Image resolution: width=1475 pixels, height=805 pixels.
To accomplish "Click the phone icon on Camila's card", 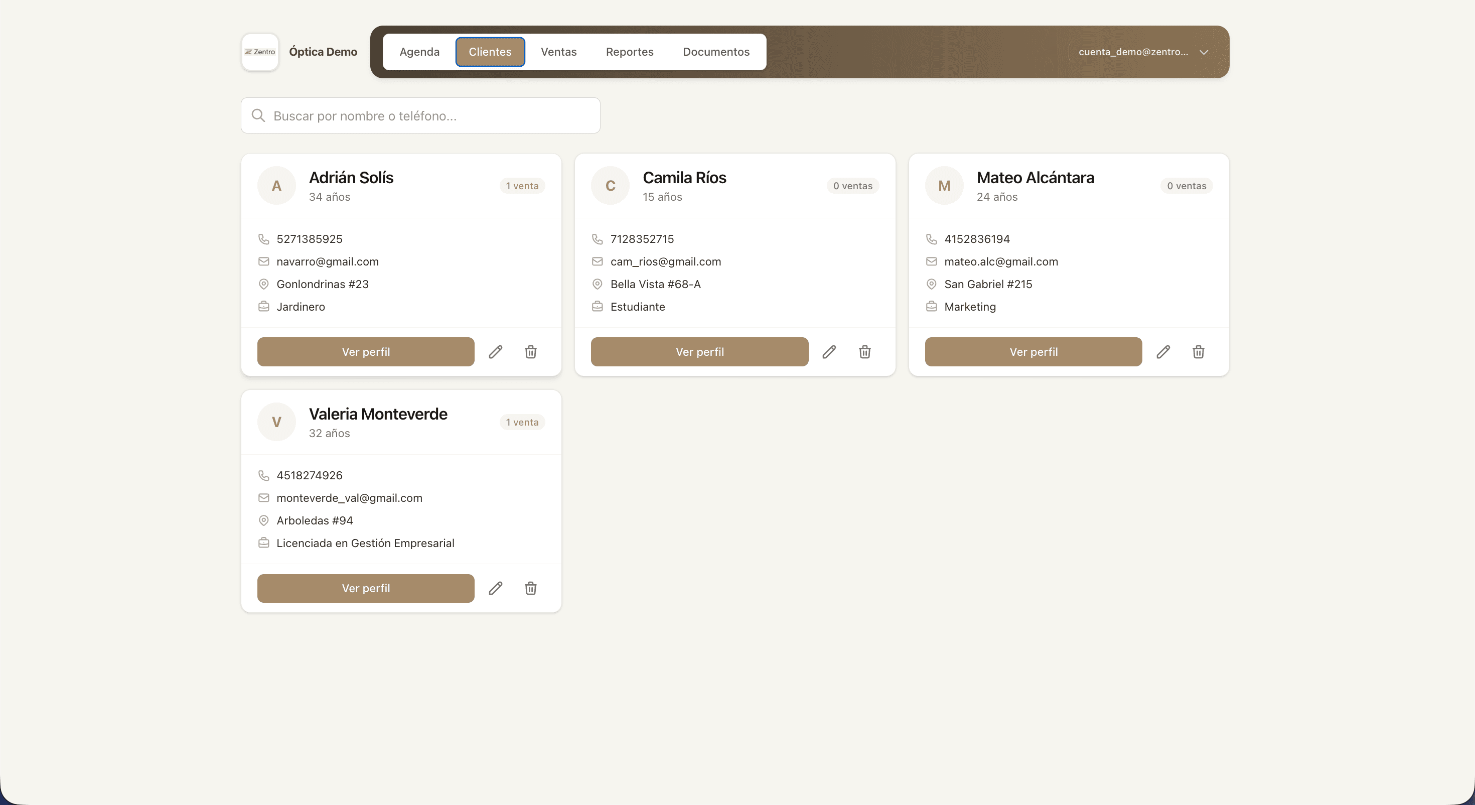I will (x=597, y=239).
